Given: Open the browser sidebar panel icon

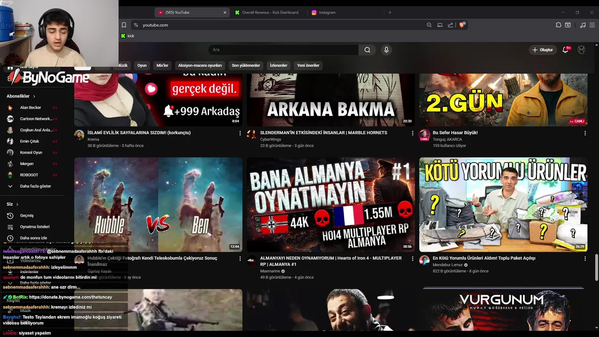Looking at the screenshot, I should pyautogui.click(x=568, y=25).
